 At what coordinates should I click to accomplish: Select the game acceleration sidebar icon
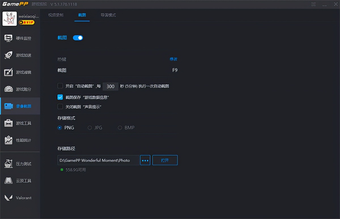(x=20, y=55)
